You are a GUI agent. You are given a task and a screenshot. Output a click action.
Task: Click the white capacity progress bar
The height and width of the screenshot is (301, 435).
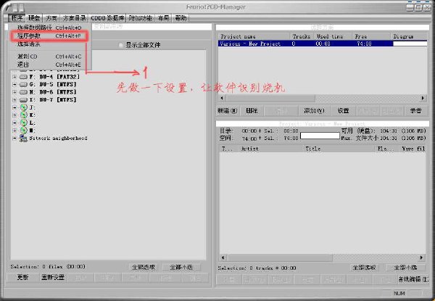[x=320, y=136]
